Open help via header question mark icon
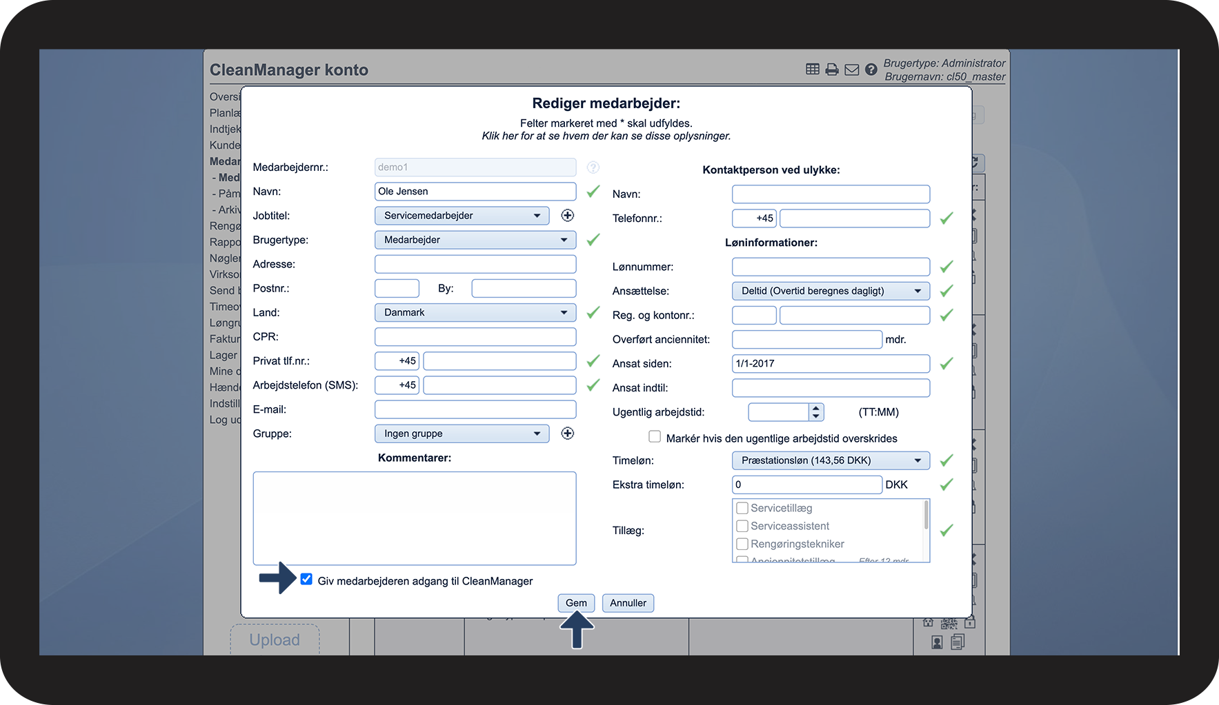This screenshot has height=705, width=1219. (871, 70)
